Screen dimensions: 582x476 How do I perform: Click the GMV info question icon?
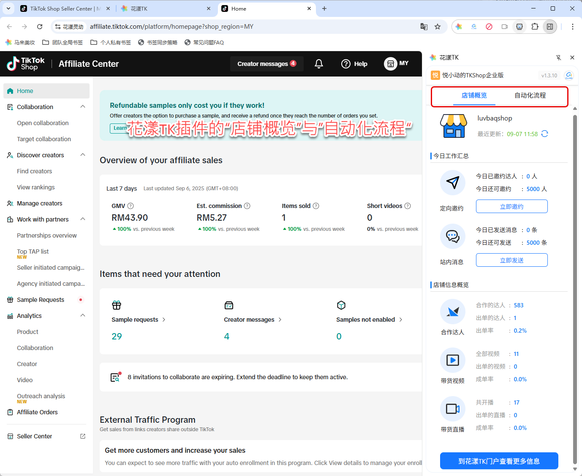(131, 206)
